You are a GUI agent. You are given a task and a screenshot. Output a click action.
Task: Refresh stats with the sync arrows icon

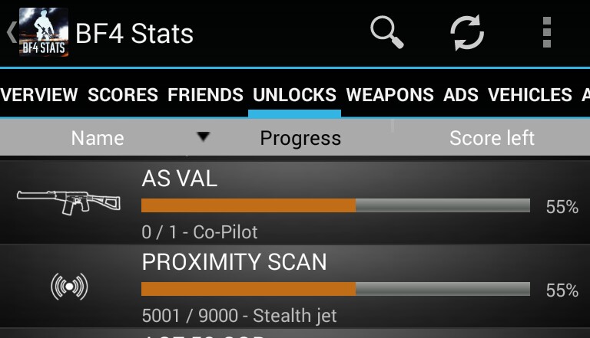pyautogui.click(x=466, y=33)
